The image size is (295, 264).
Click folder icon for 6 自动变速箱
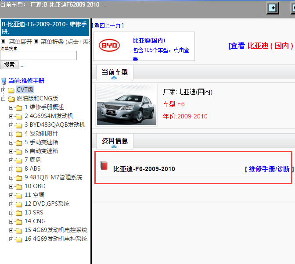[19, 151]
